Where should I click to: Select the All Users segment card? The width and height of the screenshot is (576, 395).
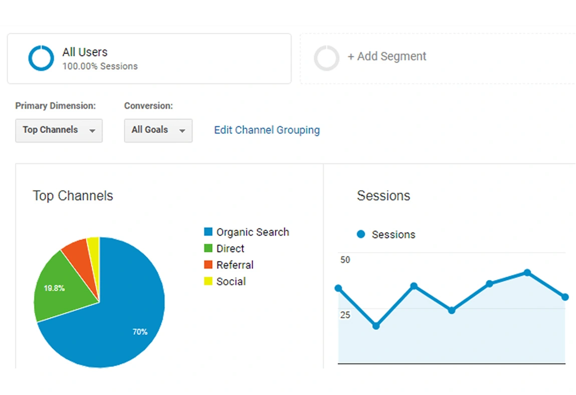(x=149, y=58)
